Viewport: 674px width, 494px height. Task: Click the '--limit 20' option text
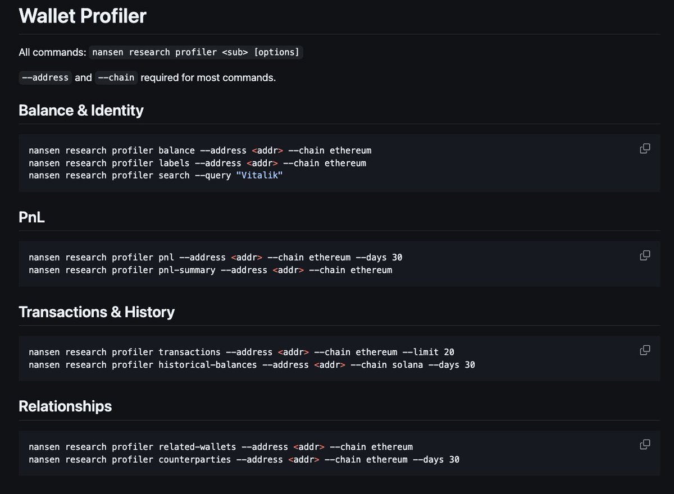tap(429, 352)
